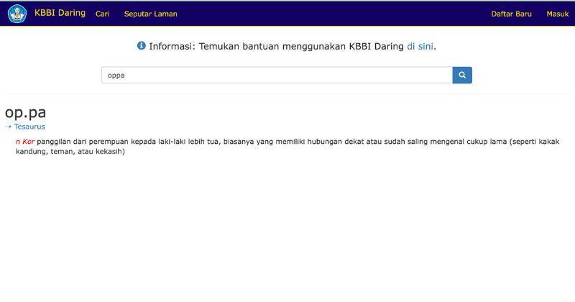
Task: Open the KBBI Daring home link
Action: pos(60,13)
